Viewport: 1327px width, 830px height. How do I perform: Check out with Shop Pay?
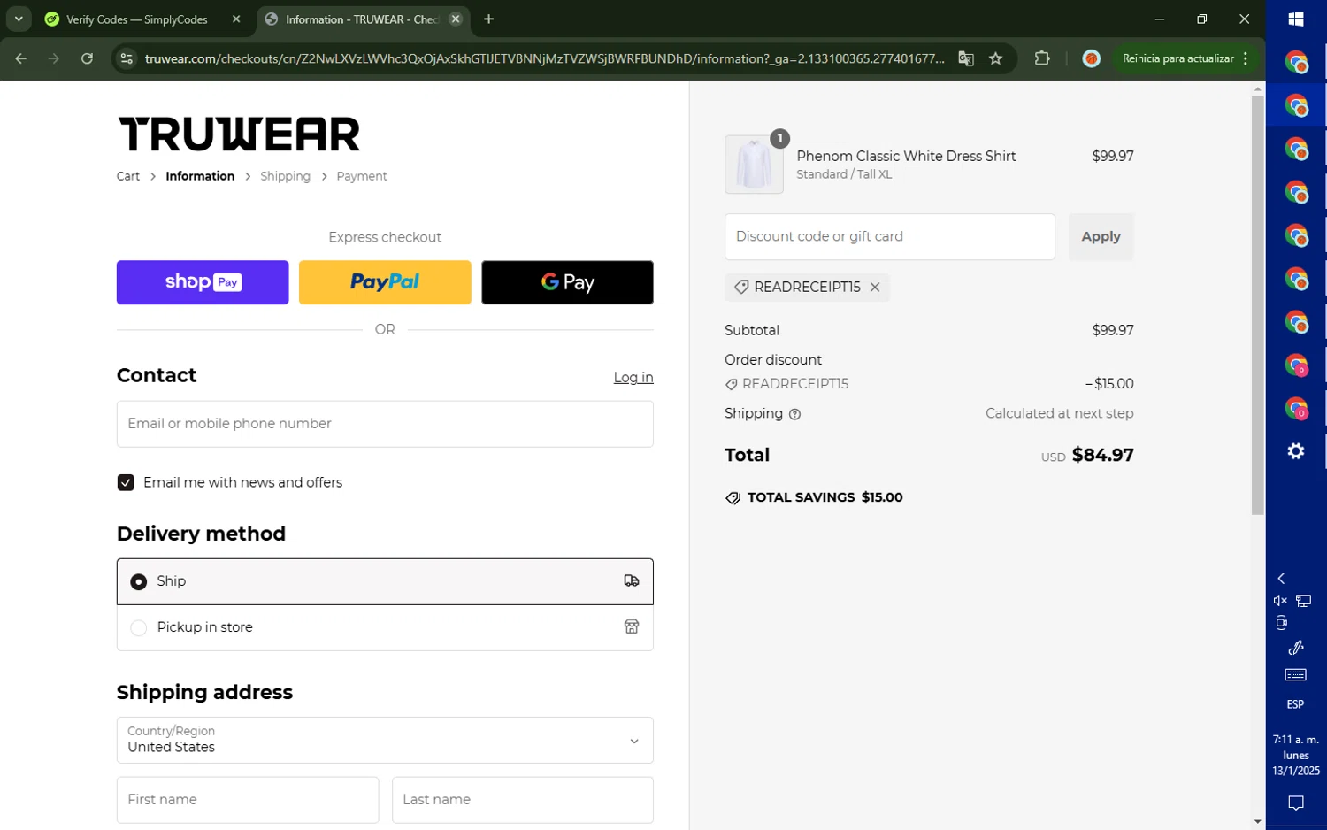tap(203, 282)
